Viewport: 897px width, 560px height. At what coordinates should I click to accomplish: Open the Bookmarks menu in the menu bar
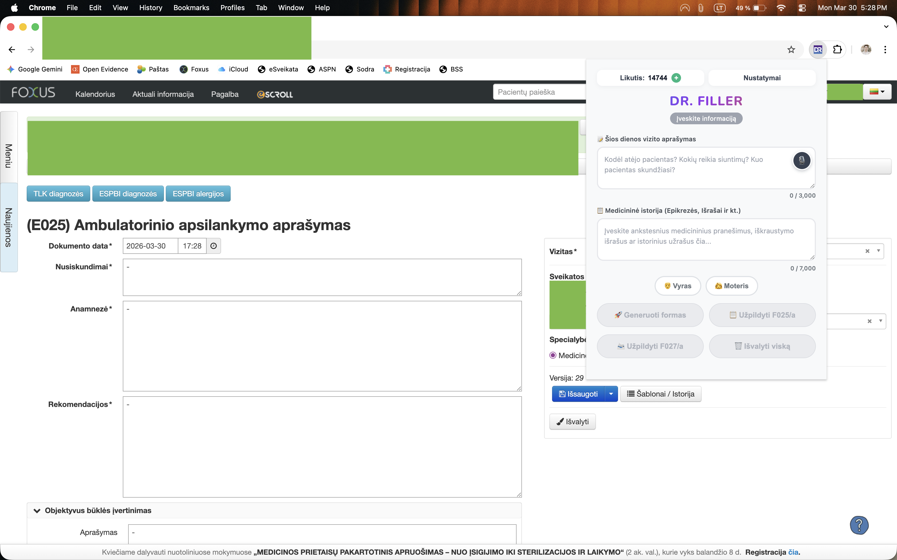(x=191, y=8)
